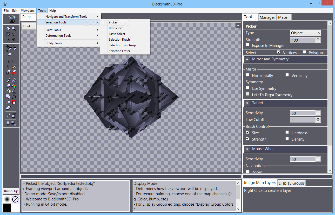Image resolution: width=335 pixels, height=215 pixels.
Task: Select the Scale object tool icon
Action: coord(8,53)
